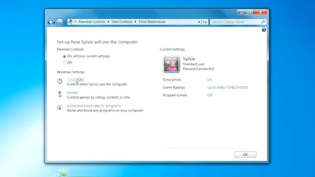Click 'Password protected' text

[x=198, y=69]
